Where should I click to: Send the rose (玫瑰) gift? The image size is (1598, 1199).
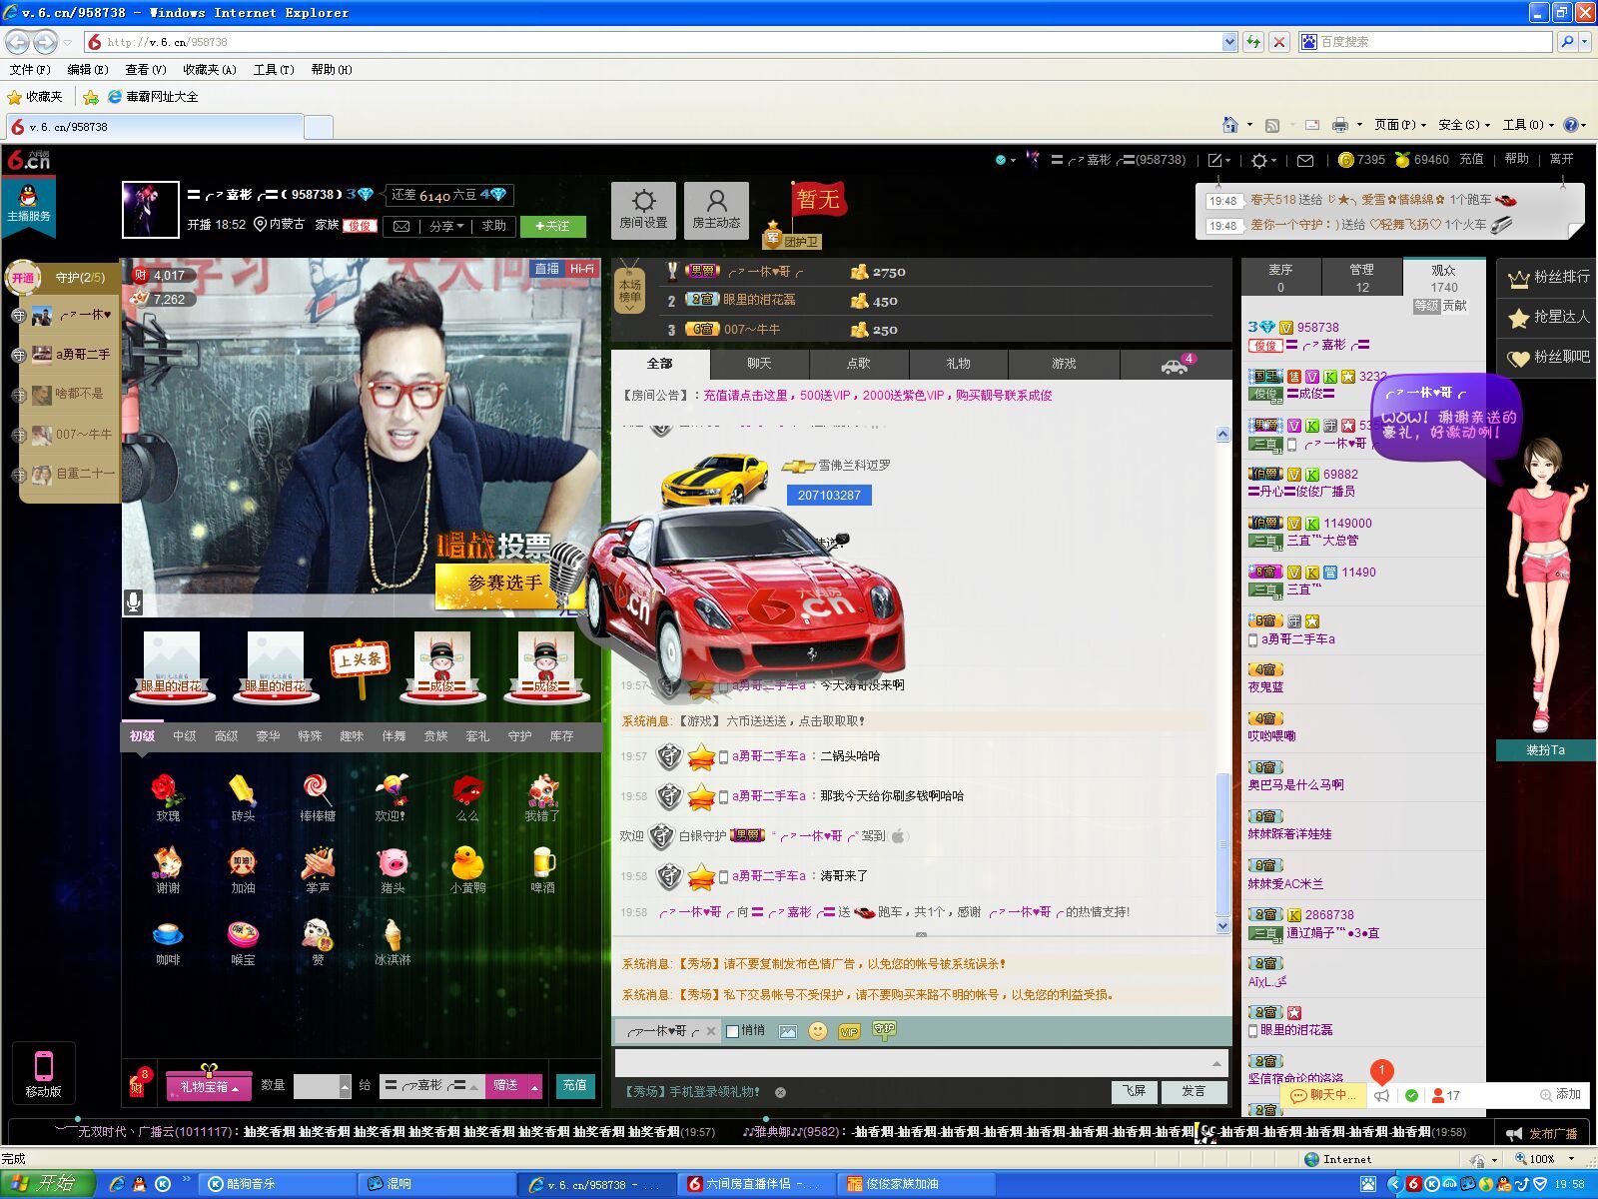168,797
